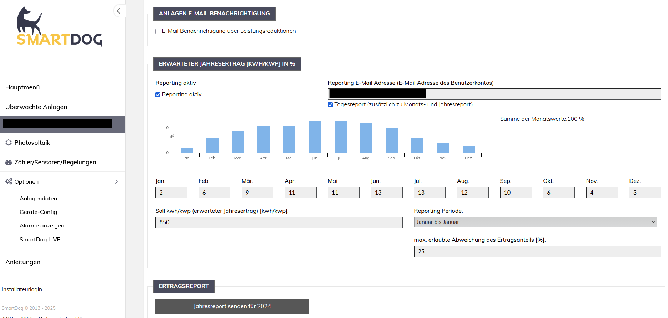668x318 pixels.
Task: Enable E-Mail Benachrichtigung über Leistungsreduktionen
Action: click(x=158, y=31)
